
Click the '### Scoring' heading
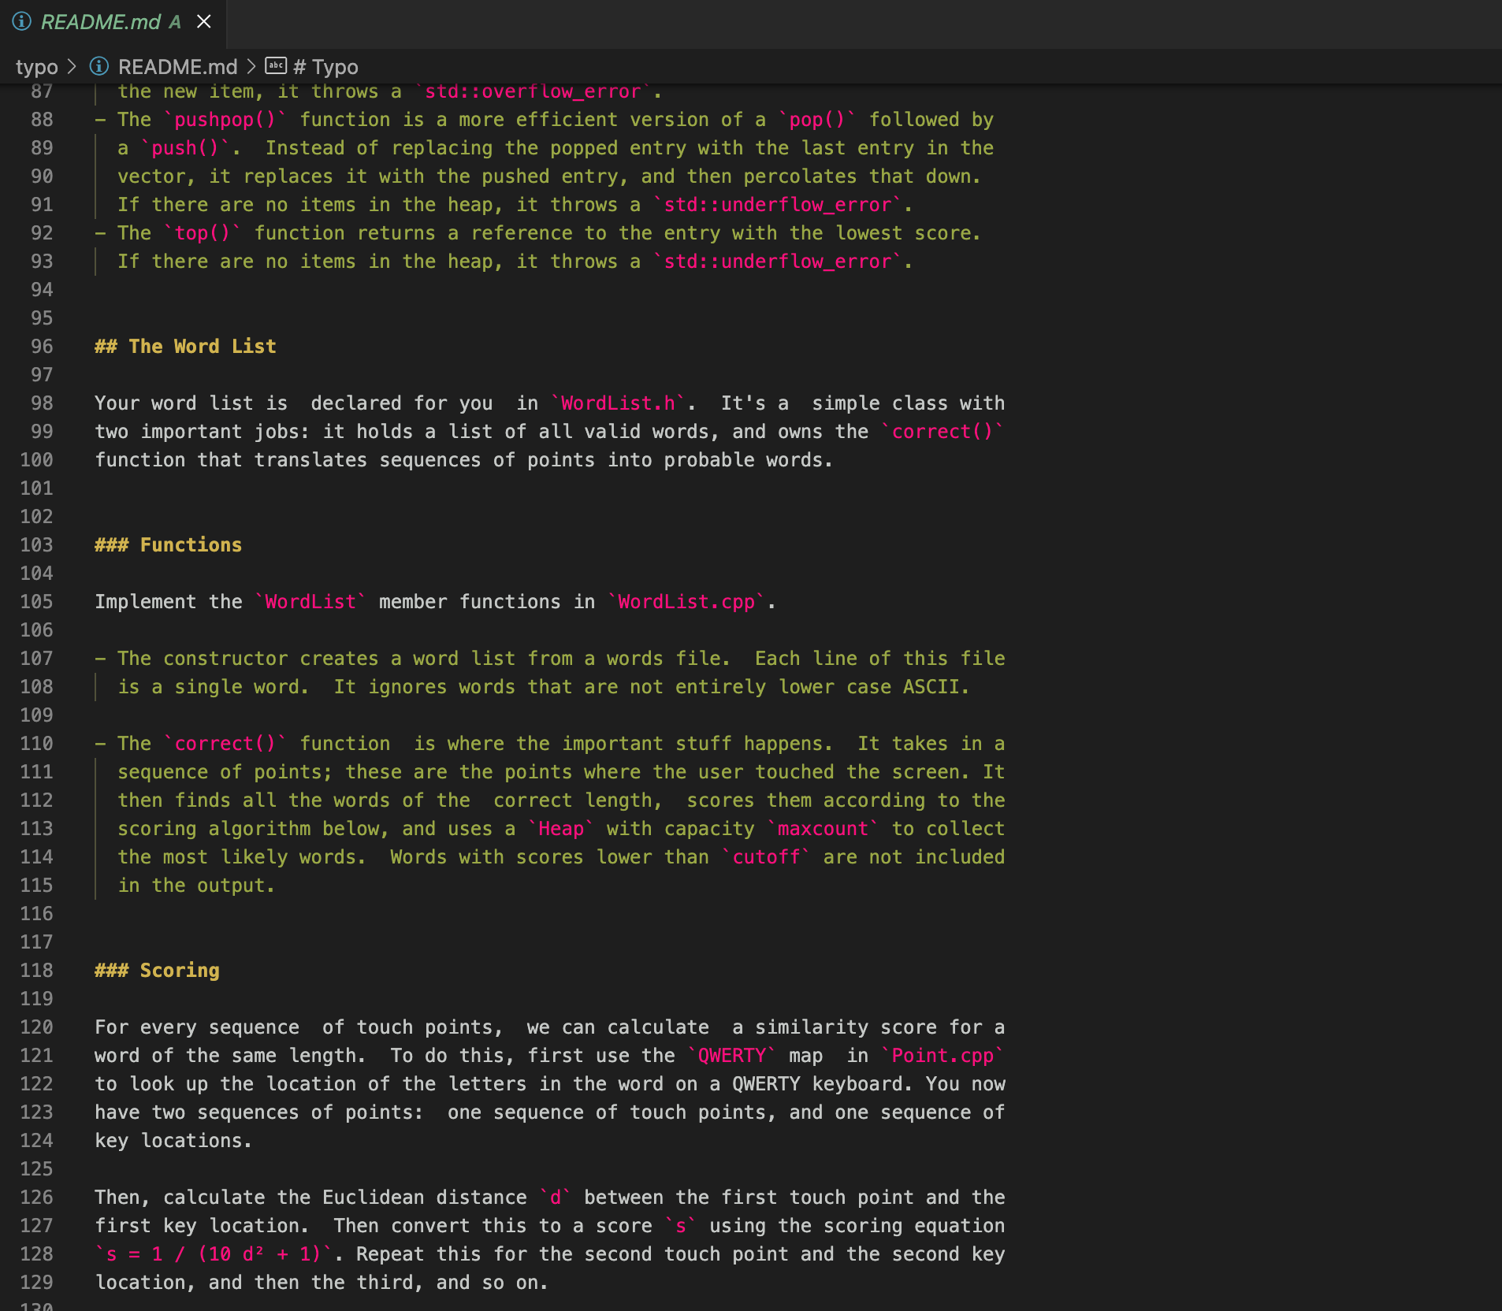(x=157, y=971)
